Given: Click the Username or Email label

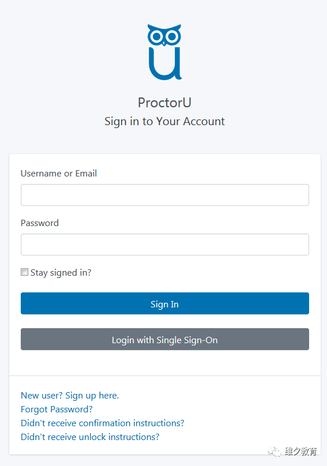Looking at the screenshot, I should click(x=59, y=173).
